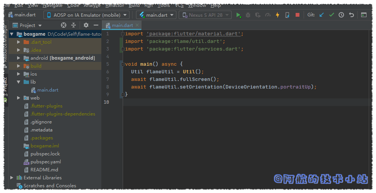Viewport: 376px width, 193px height.
Task: Stop the running app with red square
Action: (298, 15)
